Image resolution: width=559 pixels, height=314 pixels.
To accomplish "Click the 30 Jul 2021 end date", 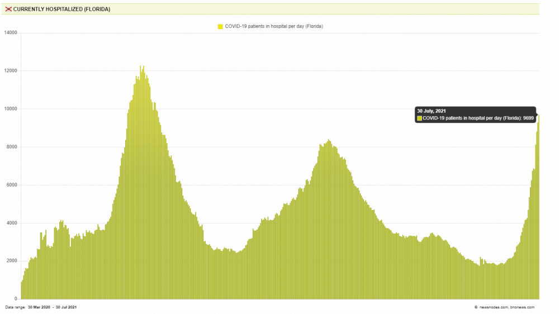I will (65, 307).
